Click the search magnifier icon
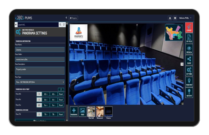 60,25
